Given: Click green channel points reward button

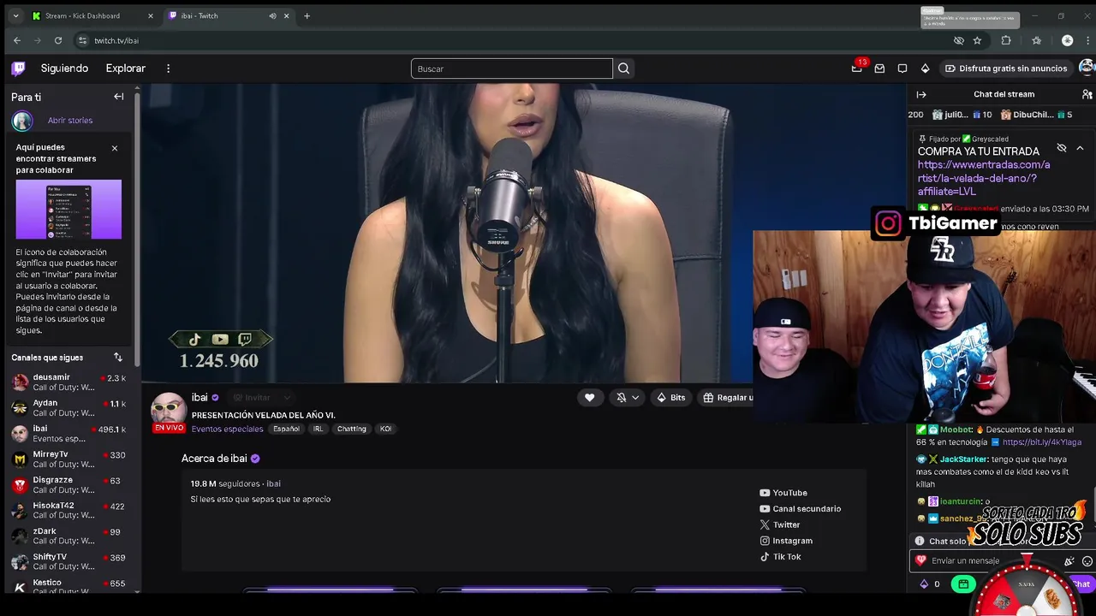Looking at the screenshot, I should click(963, 584).
